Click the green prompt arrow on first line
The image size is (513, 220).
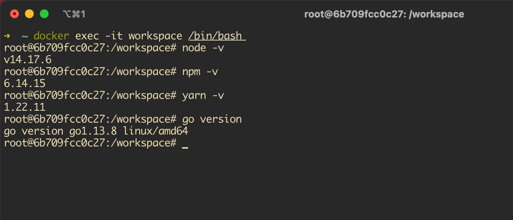click(x=7, y=36)
